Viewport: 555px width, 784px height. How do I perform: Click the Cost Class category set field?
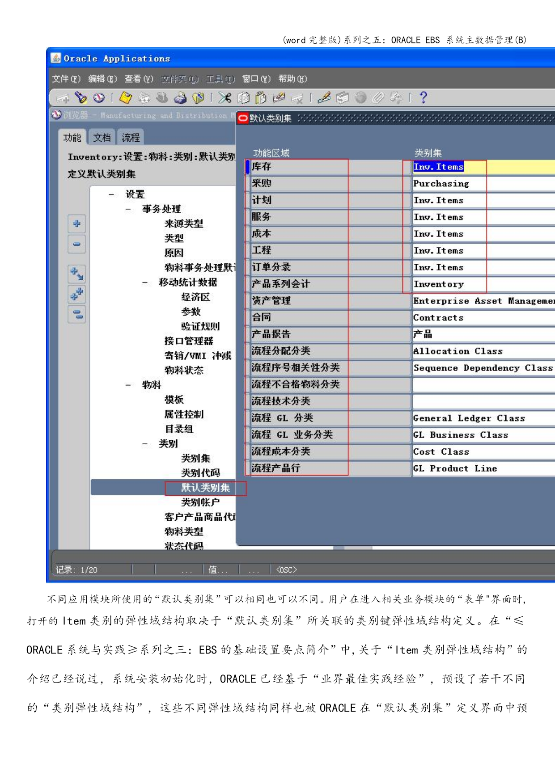point(483,452)
